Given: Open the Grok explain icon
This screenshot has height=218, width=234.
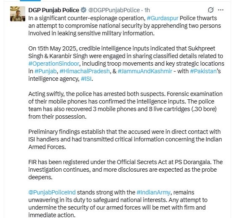Looking at the screenshot, I should [210, 10].
